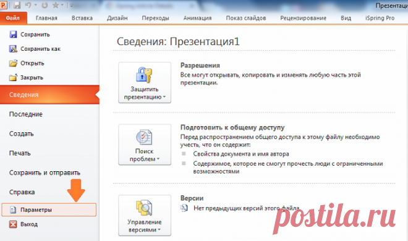Screen dimensions: 408x241
Task: Switch to the Анимация ribbon tab
Action: 197,18
